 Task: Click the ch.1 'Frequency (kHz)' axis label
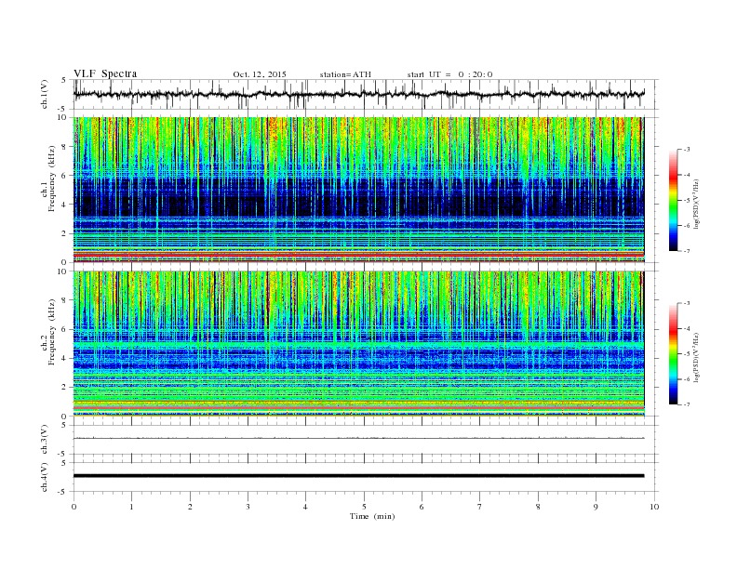point(52,179)
